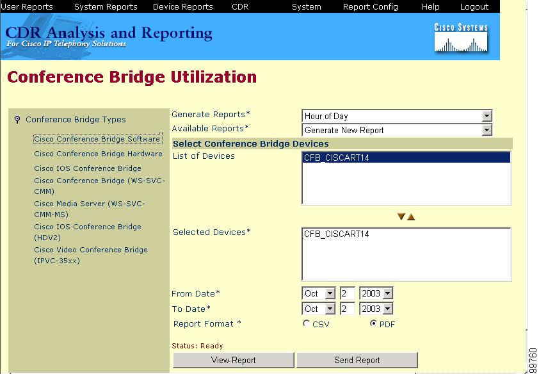Screen dimensions: 539x374
Task: Click the Conference Bridge Utilization title
Action: [132, 77]
